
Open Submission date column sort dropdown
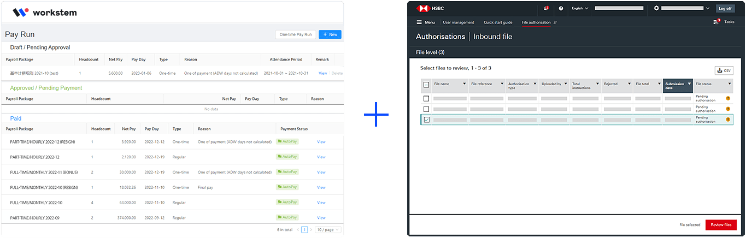[x=690, y=84]
